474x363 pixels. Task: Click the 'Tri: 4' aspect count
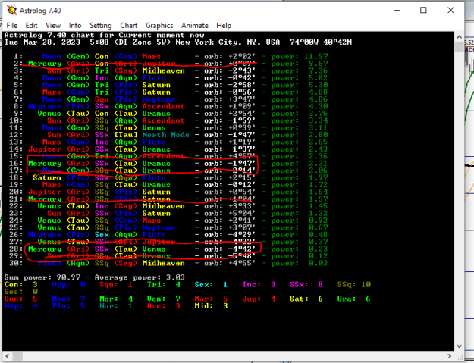[164, 285]
